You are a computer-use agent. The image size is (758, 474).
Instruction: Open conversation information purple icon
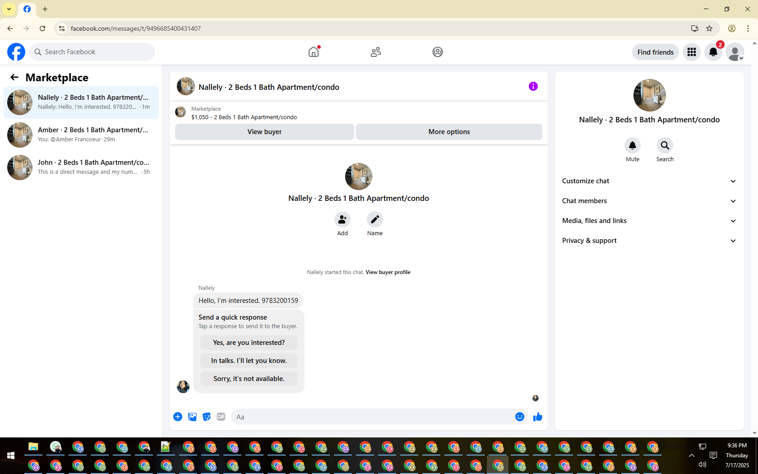[533, 86]
